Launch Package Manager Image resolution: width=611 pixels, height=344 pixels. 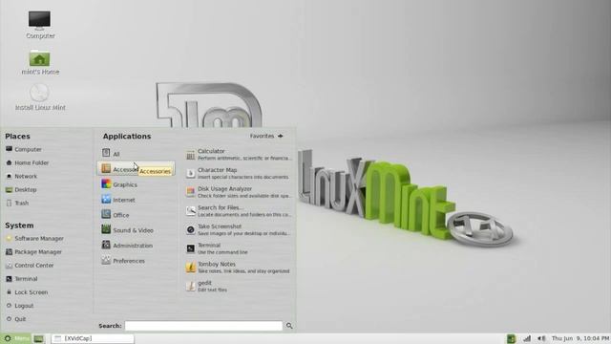click(x=34, y=252)
